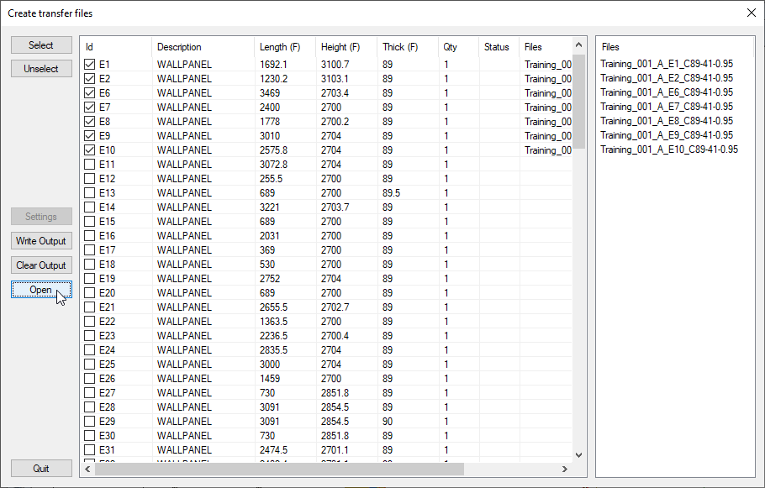Enable the E11 wallpanel checkbox
Screen dimensions: 765x488
click(90, 164)
